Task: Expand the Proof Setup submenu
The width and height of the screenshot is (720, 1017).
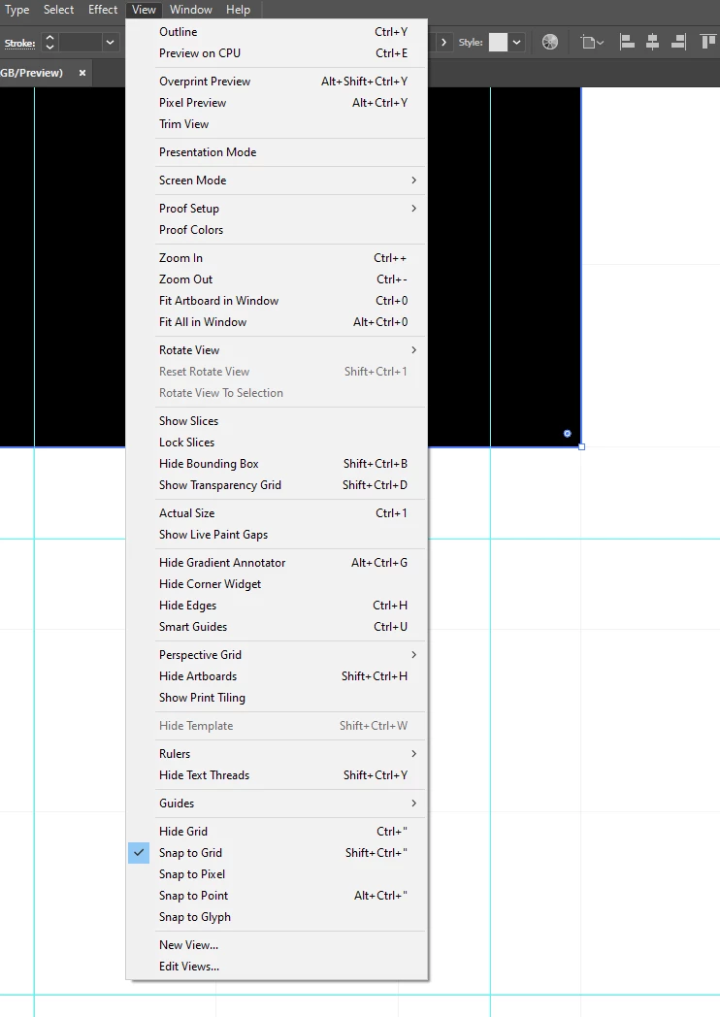Action: pyautogui.click(x=277, y=209)
